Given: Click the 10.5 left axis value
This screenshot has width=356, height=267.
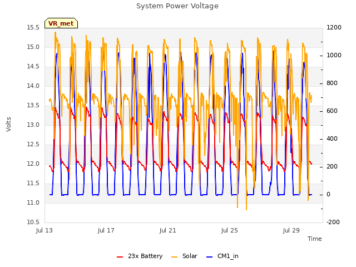Looking at the screenshot, I should pyautogui.click(x=33, y=222).
